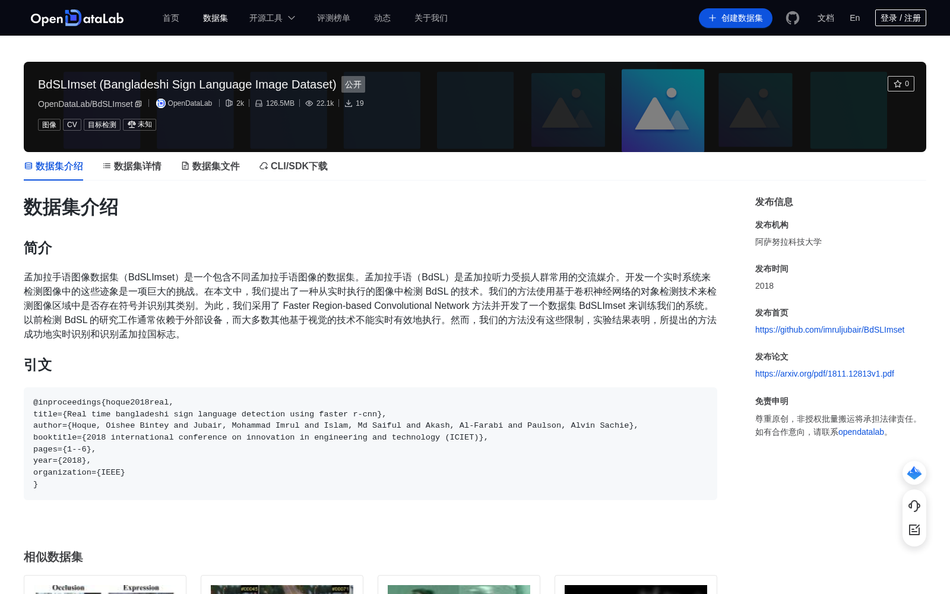The height and width of the screenshot is (594, 950).
Task: Click the CV tag
Action: point(72,125)
